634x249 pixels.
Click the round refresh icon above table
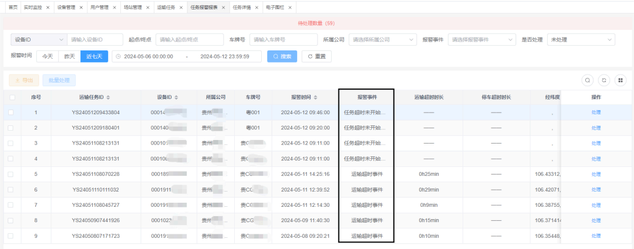coord(603,80)
